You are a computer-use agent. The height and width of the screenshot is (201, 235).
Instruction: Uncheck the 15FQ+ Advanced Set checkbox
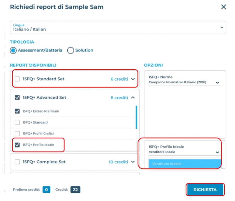click(17, 98)
